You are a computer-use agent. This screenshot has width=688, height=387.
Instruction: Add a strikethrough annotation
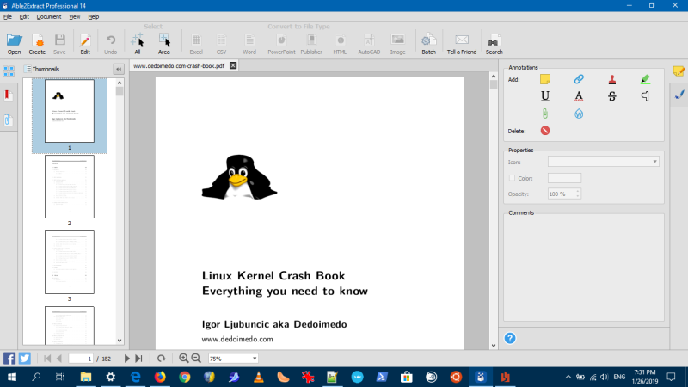click(611, 96)
